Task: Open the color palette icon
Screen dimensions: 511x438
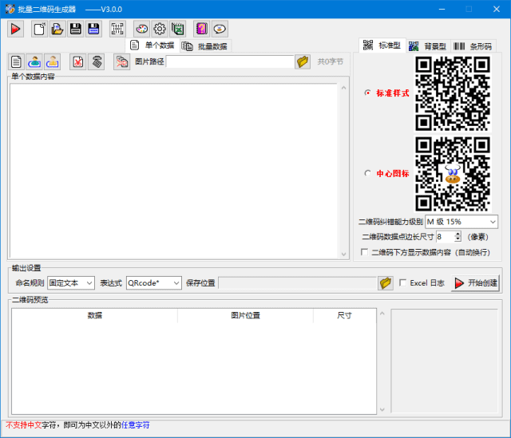Action: pos(141,29)
